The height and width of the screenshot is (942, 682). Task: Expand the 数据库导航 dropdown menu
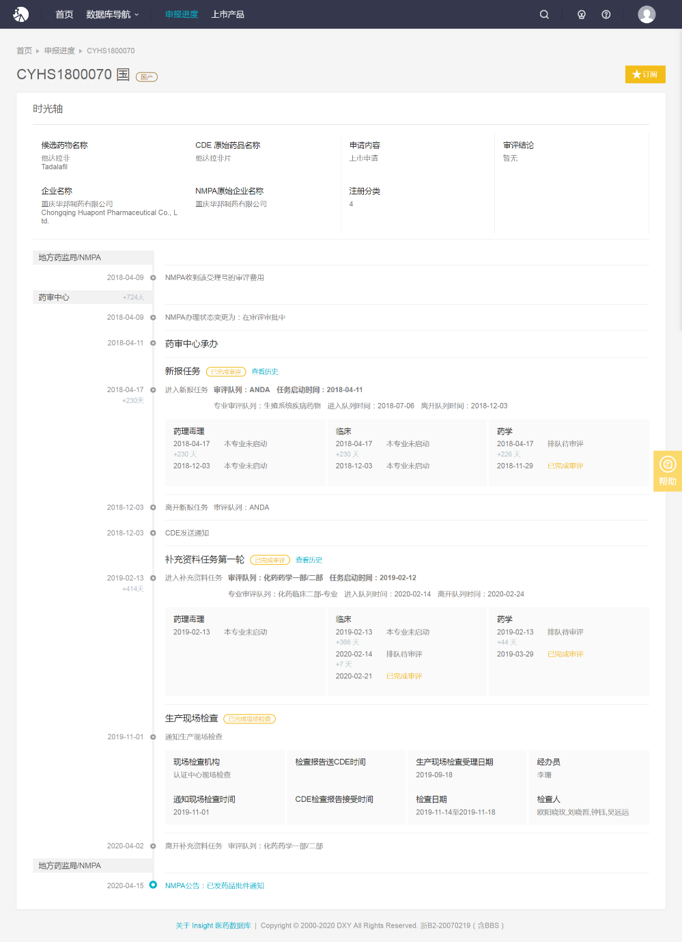(113, 14)
